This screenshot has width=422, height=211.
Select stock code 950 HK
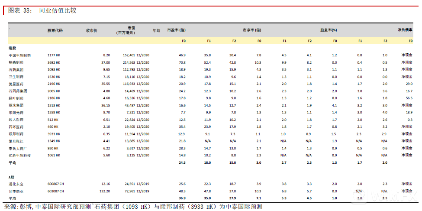coord(53,148)
